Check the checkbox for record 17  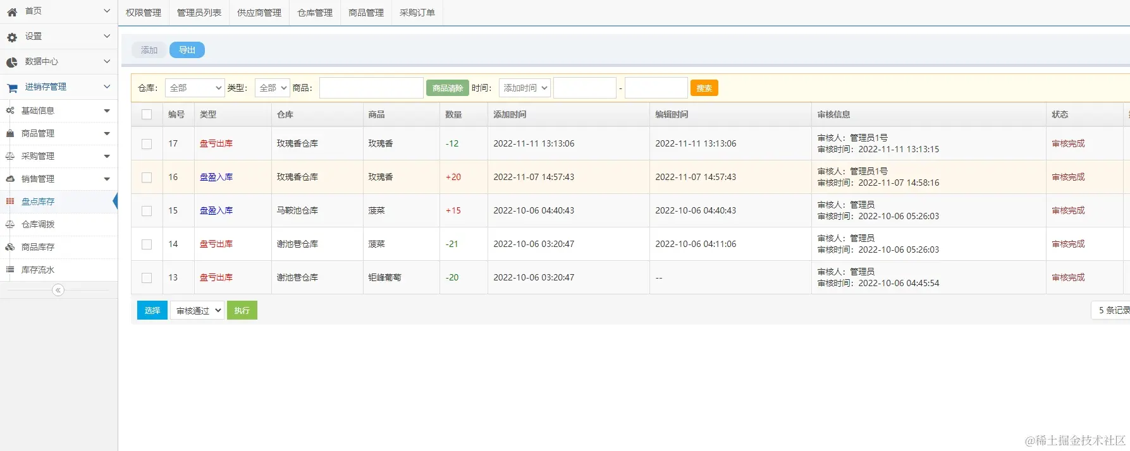[147, 144]
